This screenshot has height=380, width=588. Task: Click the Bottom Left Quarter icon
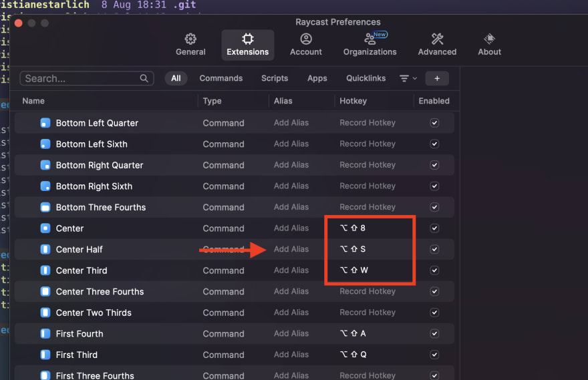45,123
